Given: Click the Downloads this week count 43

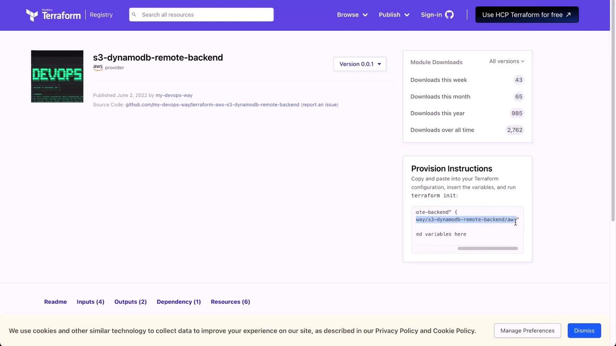Looking at the screenshot, I should click(x=519, y=80).
